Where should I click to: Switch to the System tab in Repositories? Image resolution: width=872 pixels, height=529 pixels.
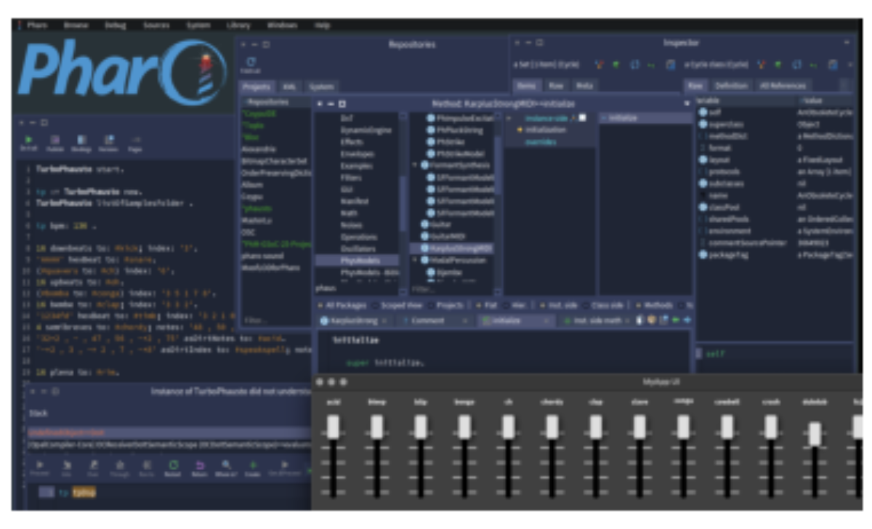click(321, 86)
